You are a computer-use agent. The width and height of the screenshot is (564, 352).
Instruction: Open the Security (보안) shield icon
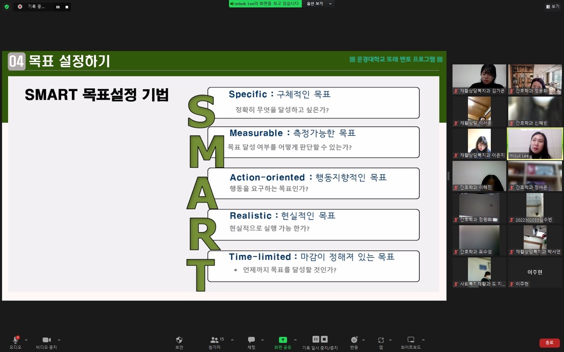(x=179, y=340)
